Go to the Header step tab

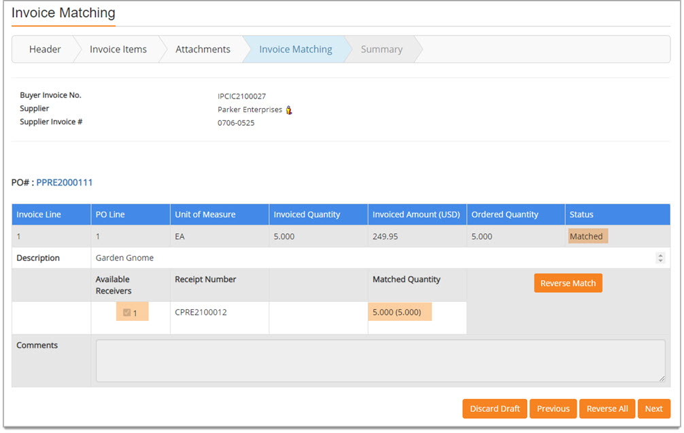(45, 50)
